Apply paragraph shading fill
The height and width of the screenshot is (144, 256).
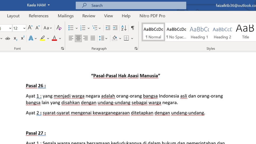tap(115, 38)
